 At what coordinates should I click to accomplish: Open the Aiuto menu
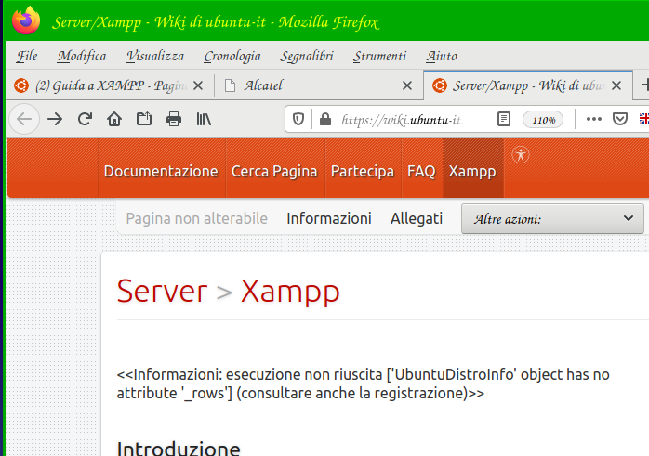(442, 56)
